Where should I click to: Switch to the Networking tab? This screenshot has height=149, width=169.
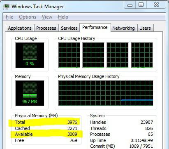pyautogui.click(x=123, y=28)
